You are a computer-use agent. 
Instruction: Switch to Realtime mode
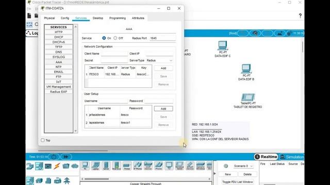[266, 157]
